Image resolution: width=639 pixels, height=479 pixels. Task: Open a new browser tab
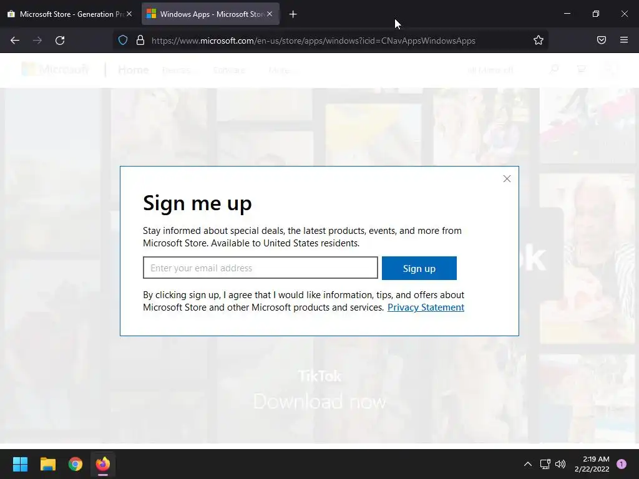293,14
